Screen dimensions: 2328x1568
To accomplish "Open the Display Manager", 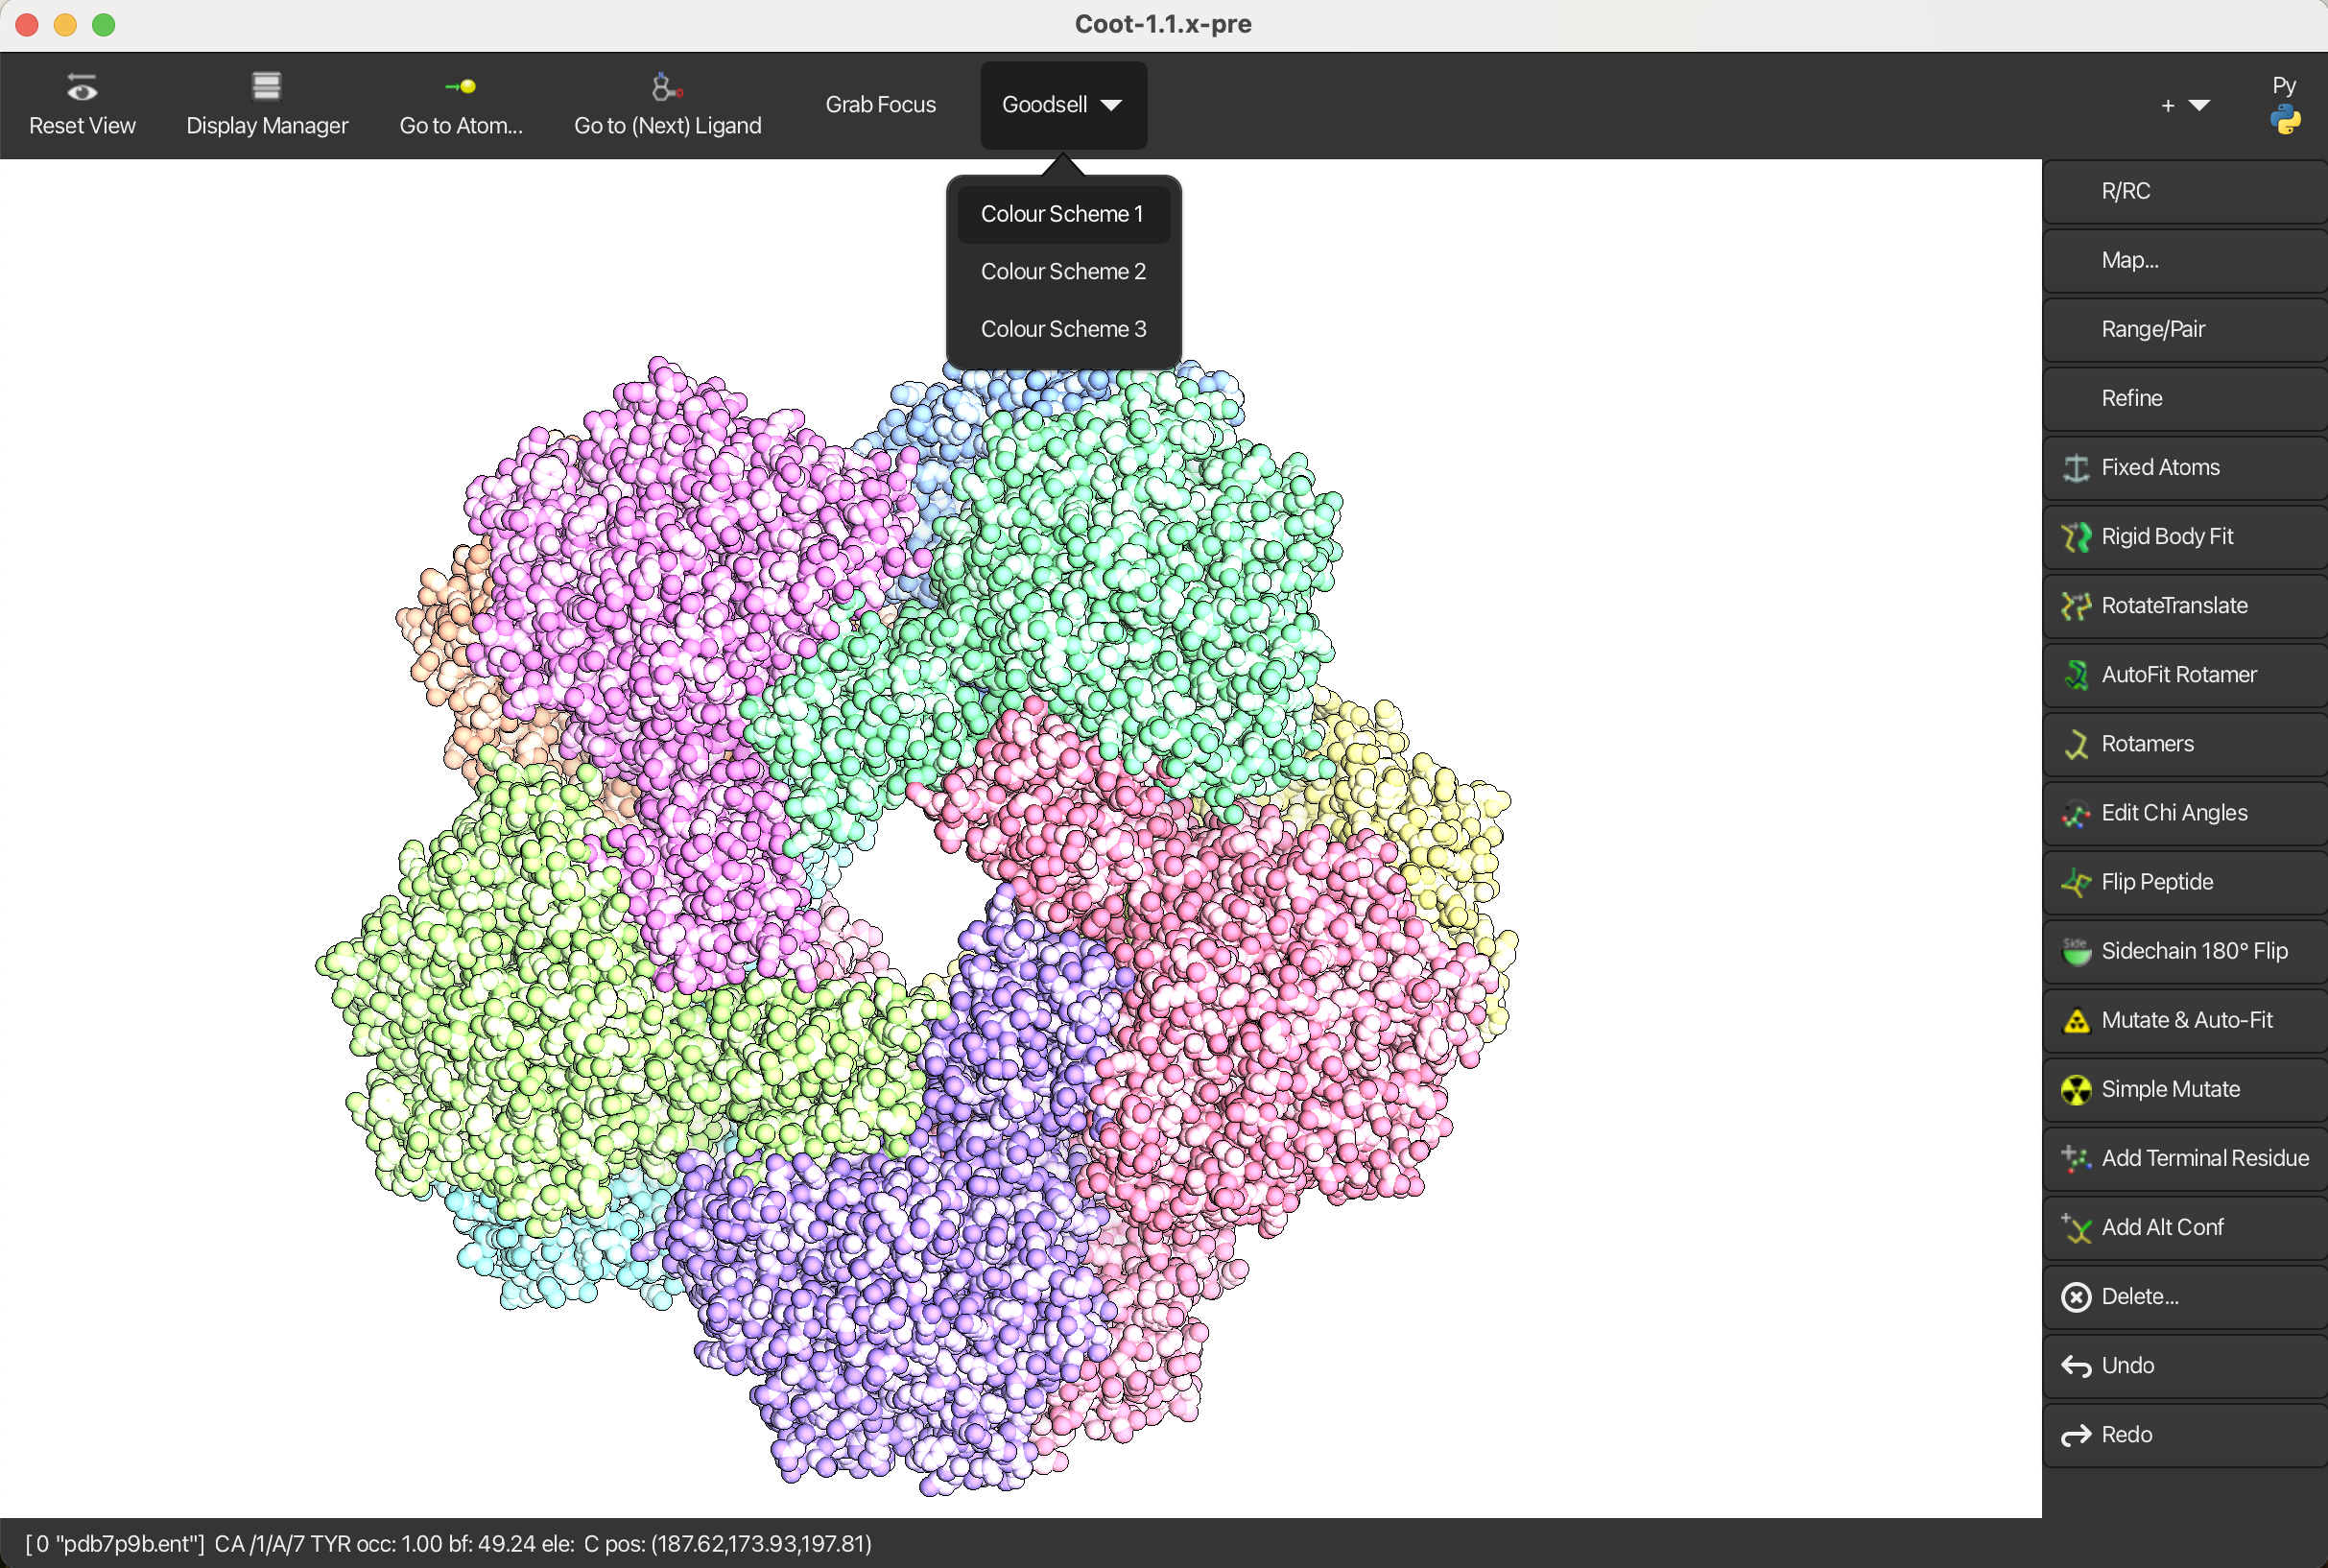I will pyautogui.click(x=266, y=104).
